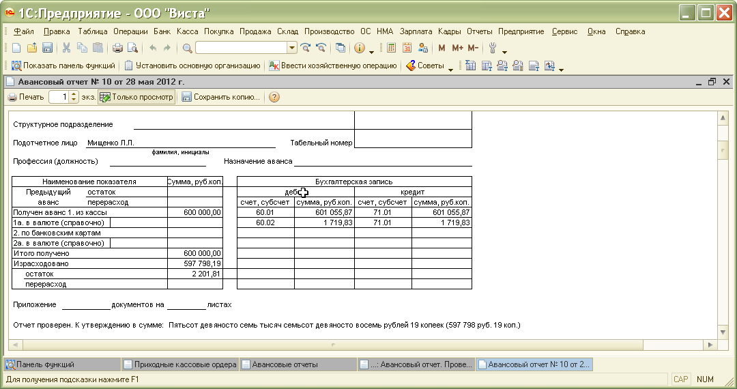Click the orange help question mark icon

(274, 97)
